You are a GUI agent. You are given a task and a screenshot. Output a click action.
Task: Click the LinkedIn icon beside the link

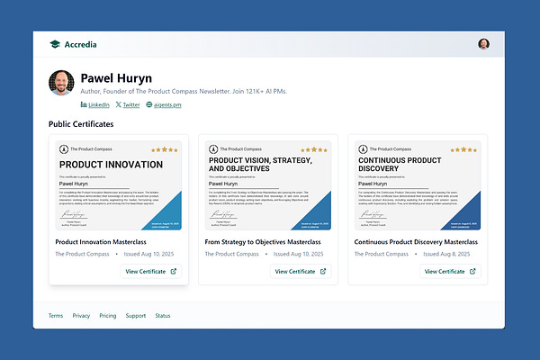84,104
